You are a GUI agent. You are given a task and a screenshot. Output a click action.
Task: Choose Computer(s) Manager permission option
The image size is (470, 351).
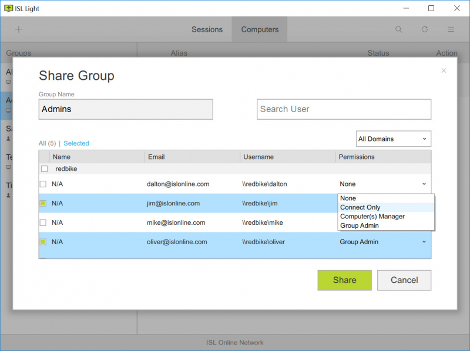[x=386, y=216]
